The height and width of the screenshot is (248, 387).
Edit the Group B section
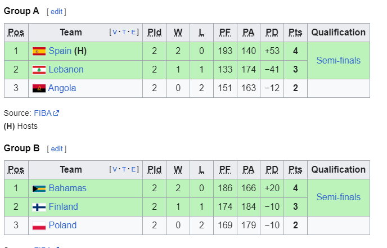pos(57,149)
